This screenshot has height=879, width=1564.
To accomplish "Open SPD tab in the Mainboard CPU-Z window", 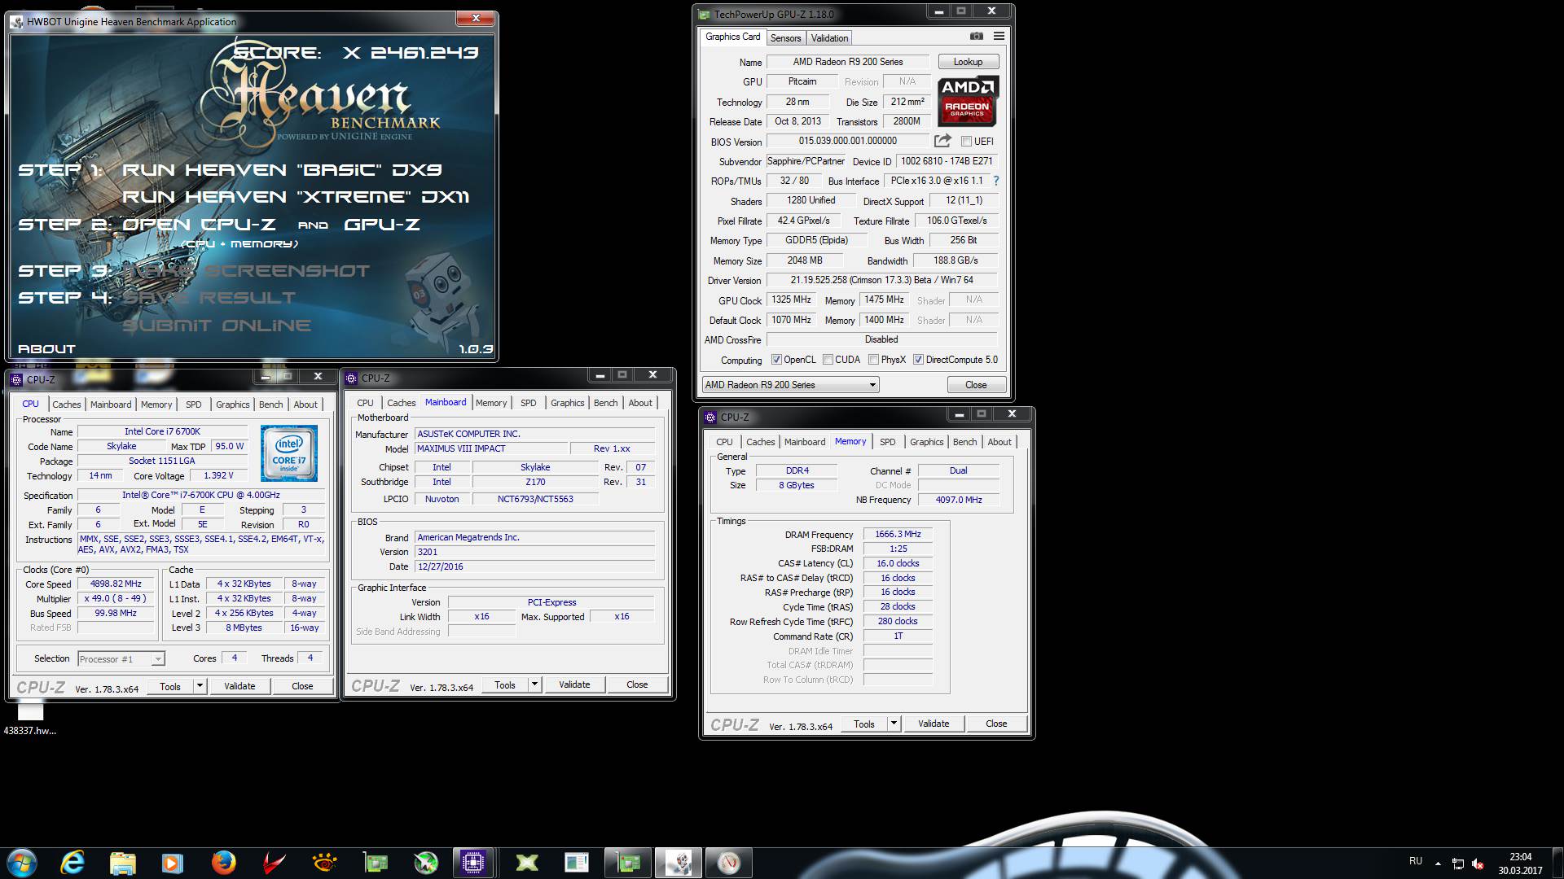I will pos(528,403).
